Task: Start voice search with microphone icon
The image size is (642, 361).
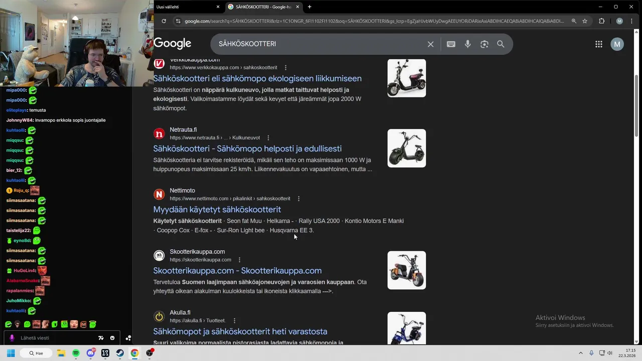Action: pyautogui.click(x=467, y=44)
